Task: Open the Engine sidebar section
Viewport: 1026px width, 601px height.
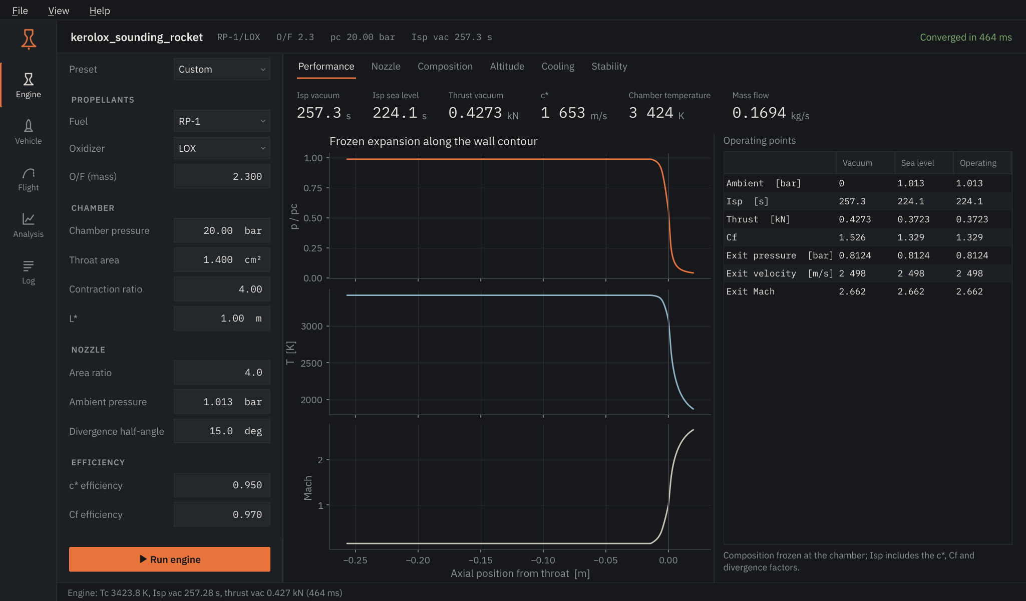Action: 29,85
